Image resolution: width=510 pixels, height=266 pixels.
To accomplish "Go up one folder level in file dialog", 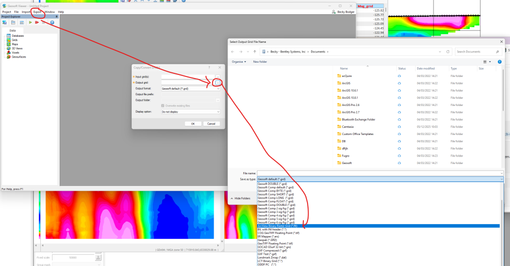I will [x=254, y=51].
